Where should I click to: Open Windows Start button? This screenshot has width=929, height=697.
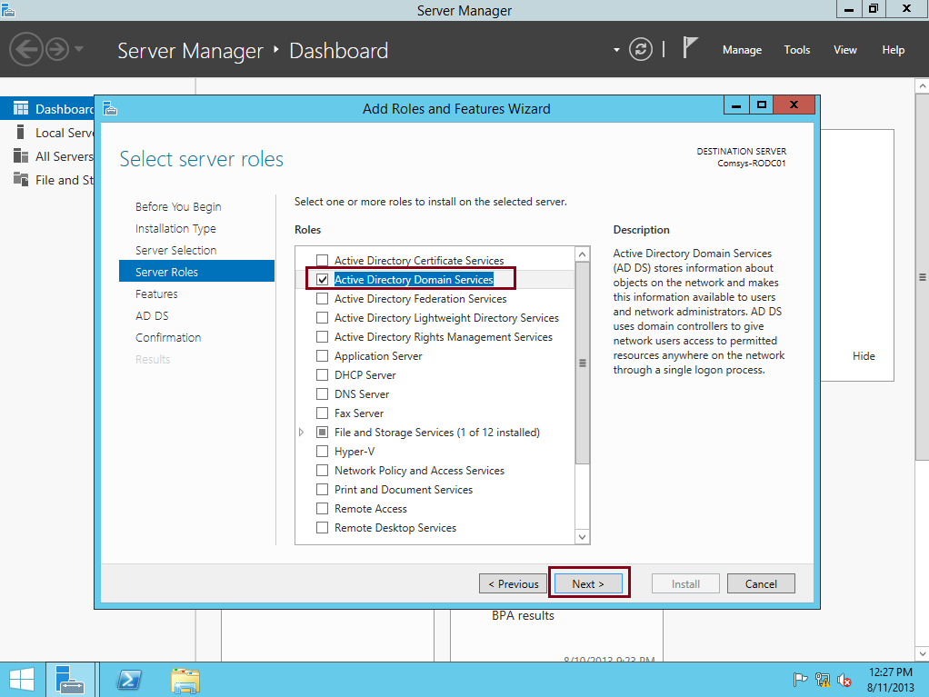22,680
